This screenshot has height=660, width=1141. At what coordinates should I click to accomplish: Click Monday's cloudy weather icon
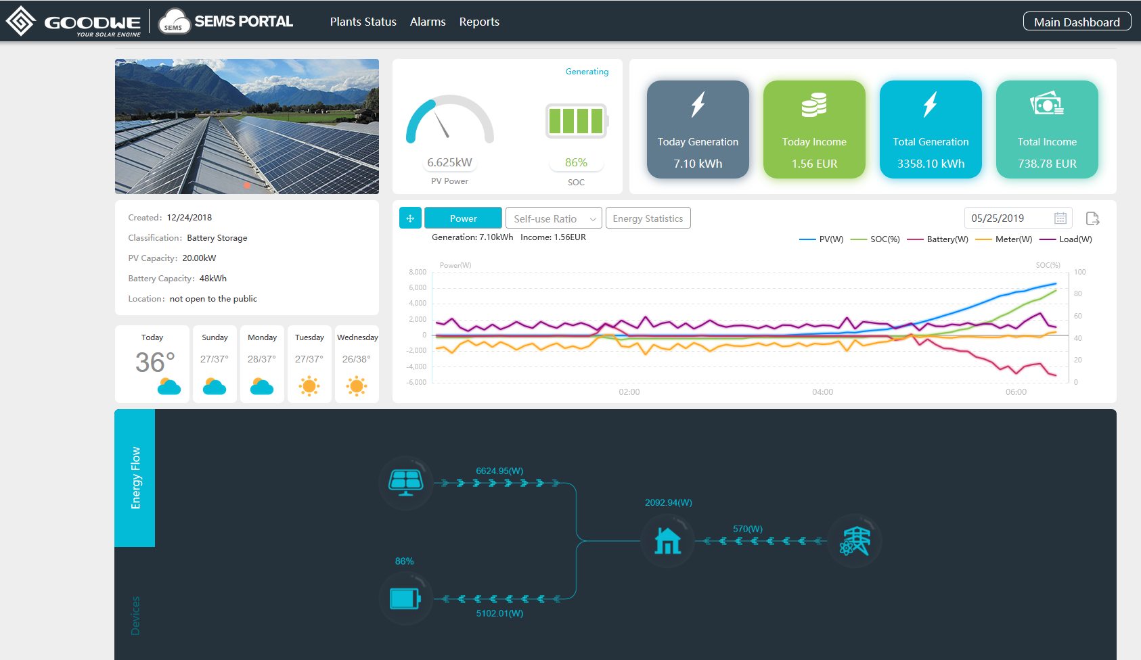262,386
